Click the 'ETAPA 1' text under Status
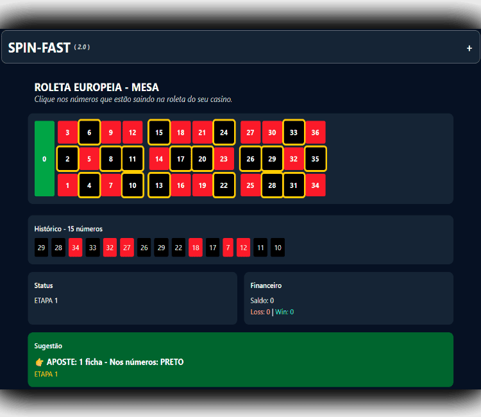 [x=46, y=300]
